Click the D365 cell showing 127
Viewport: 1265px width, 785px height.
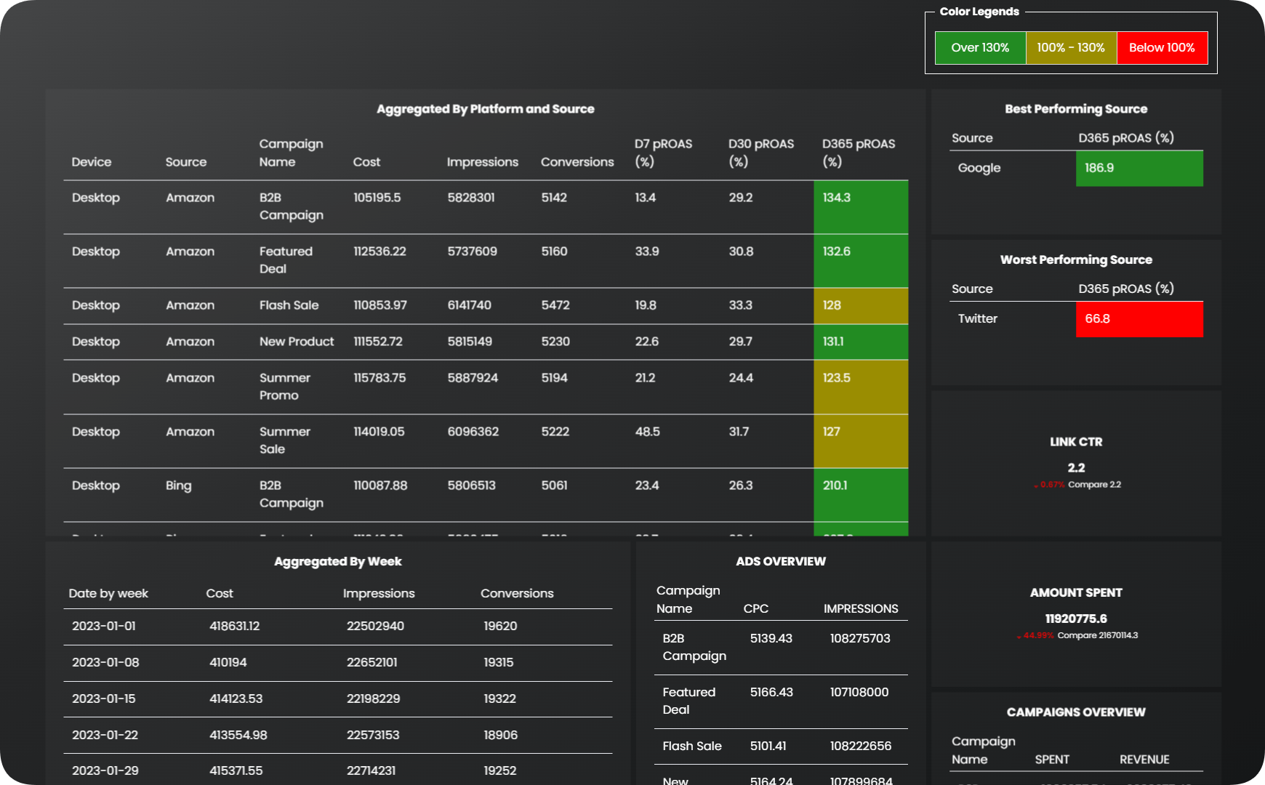tap(861, 441)
